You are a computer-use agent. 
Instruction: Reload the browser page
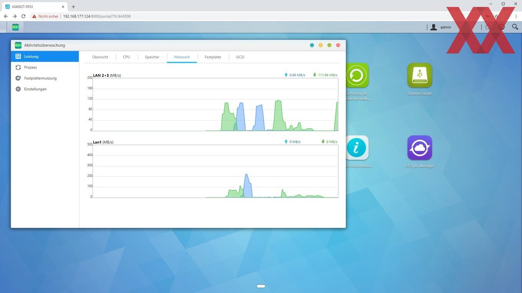23,16
